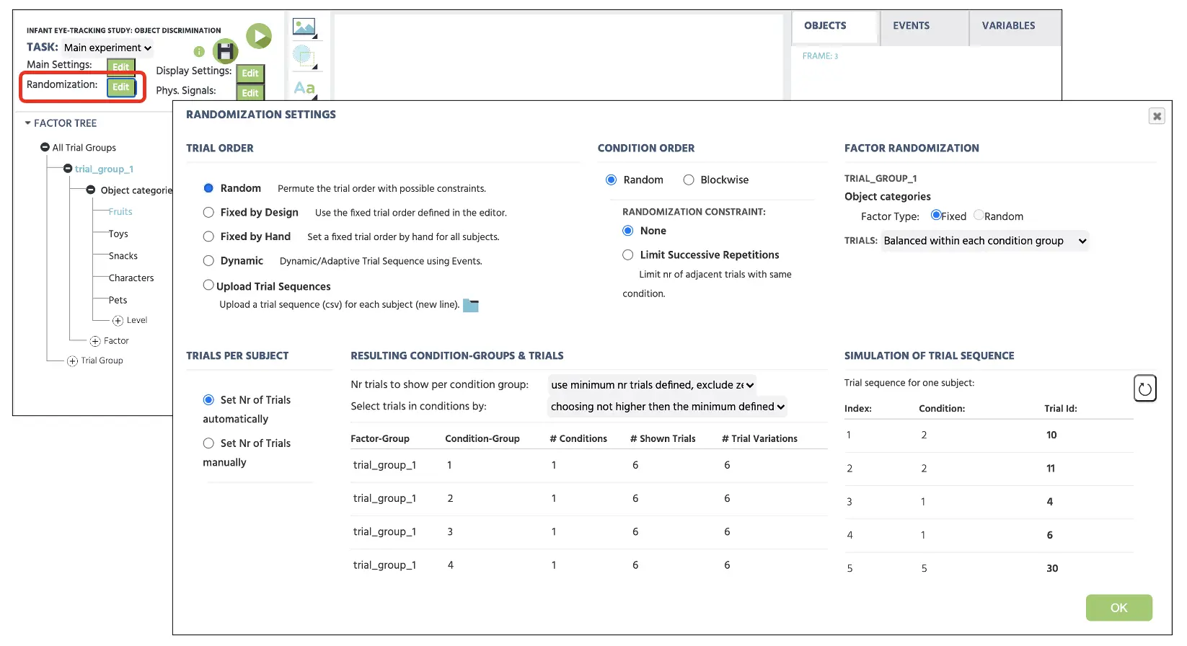Close the Randomization Settings dialog
The width and height of the screenshot is (1187, 646).
coord(1157,115)
